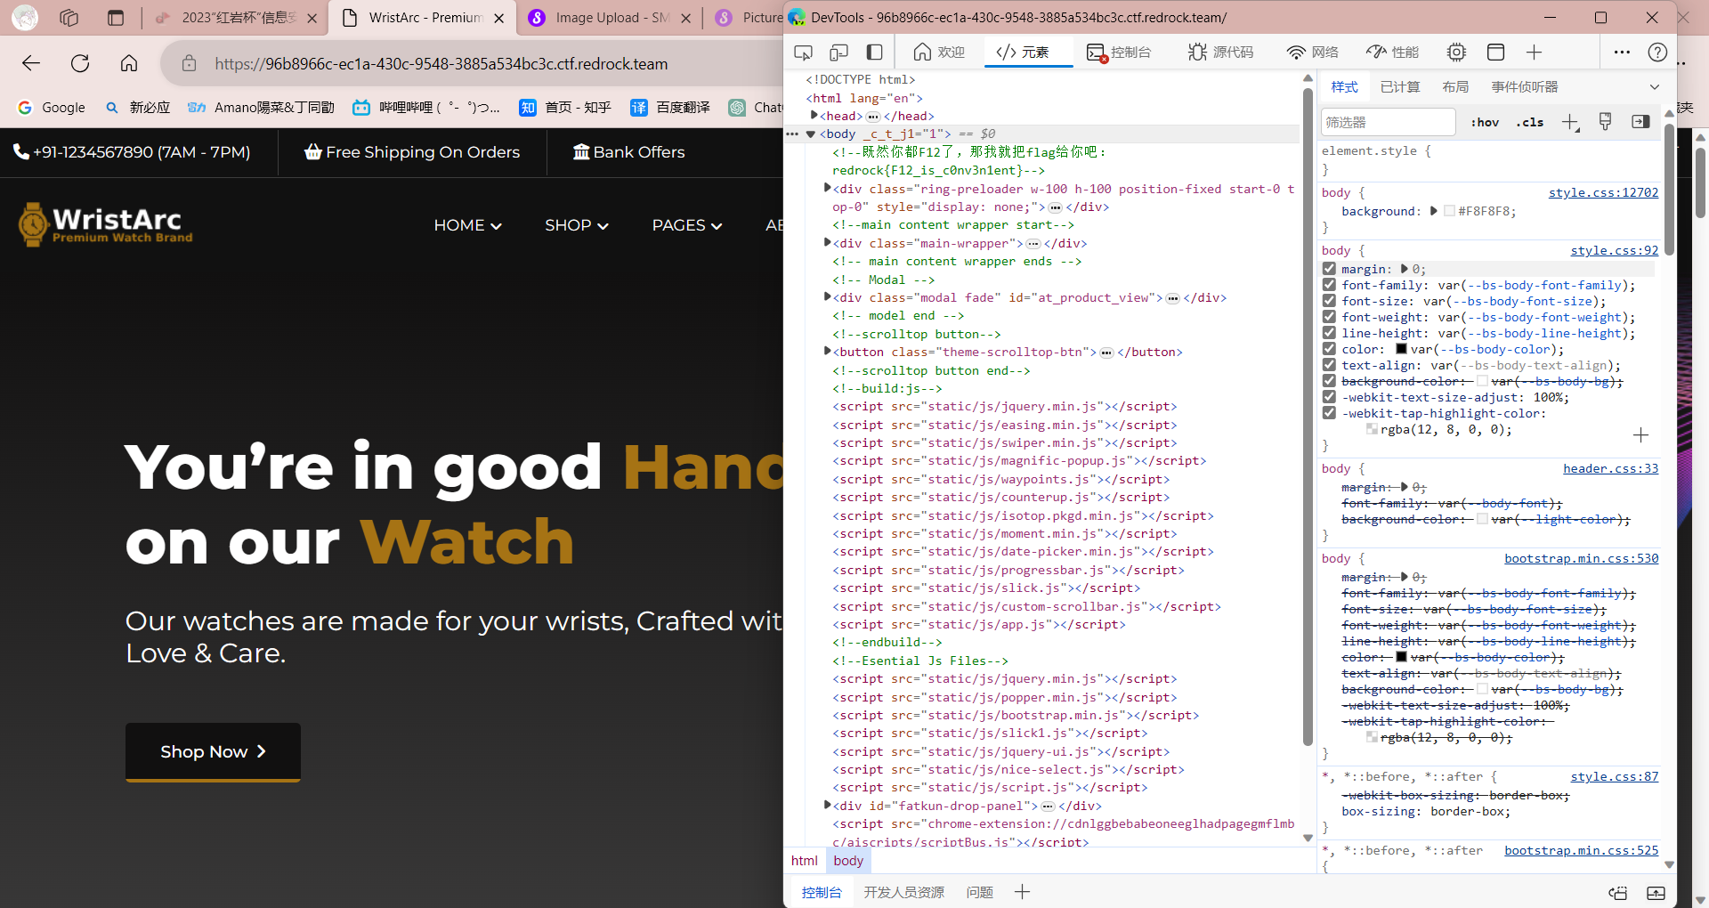Open the black color swatch for body color
This screenshot has height=908, width=1709.
[x=1401, y=349]
